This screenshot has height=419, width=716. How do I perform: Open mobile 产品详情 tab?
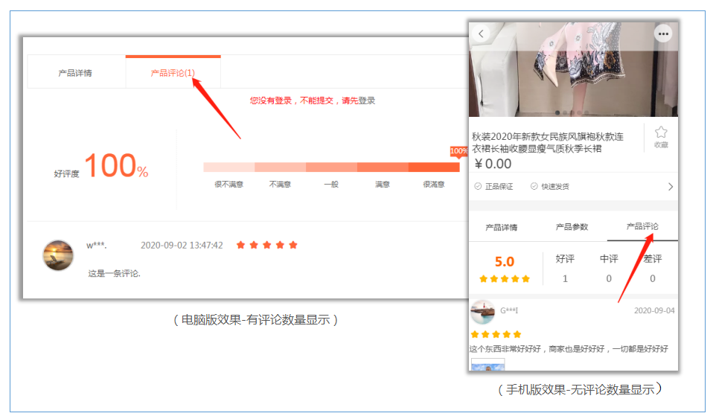point(502,227)
